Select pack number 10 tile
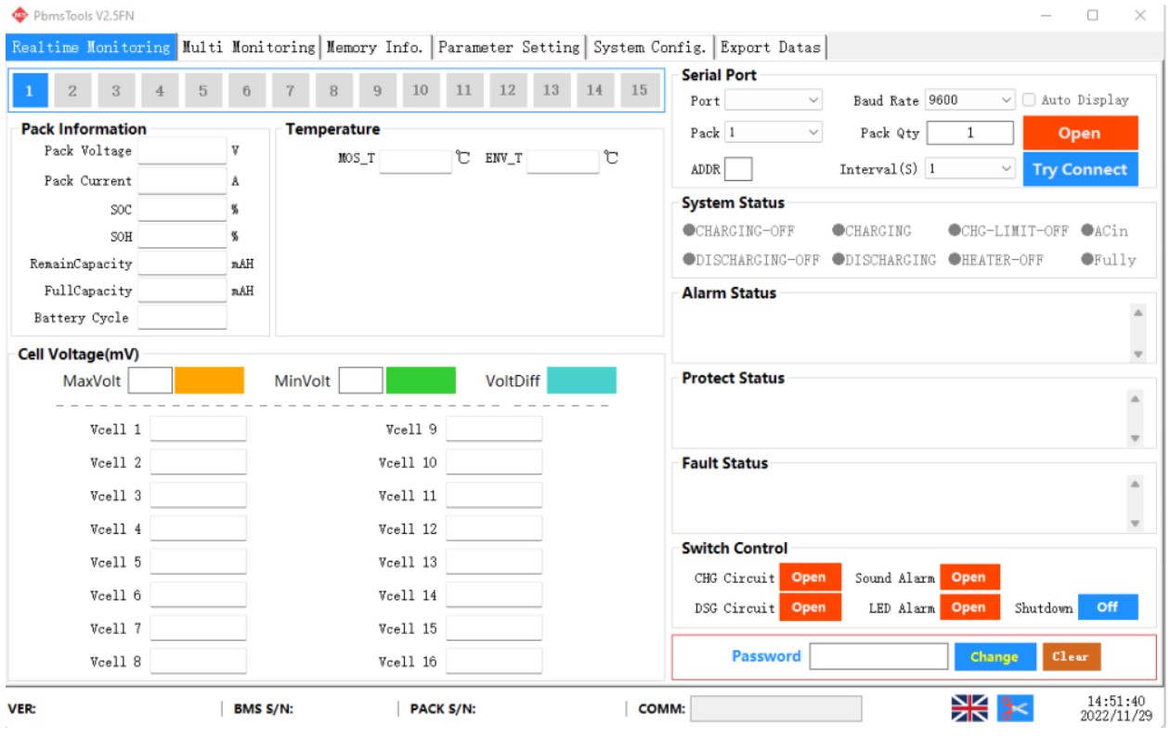This screenshot has width=1170, height=739. (421, 90)
